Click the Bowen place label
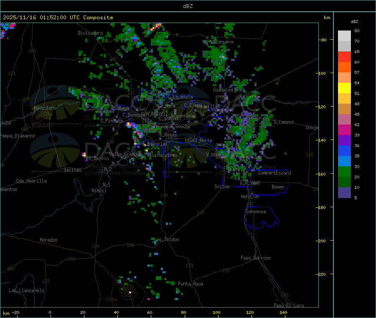This screenshot has width=376, height=318. click(278, 187)
